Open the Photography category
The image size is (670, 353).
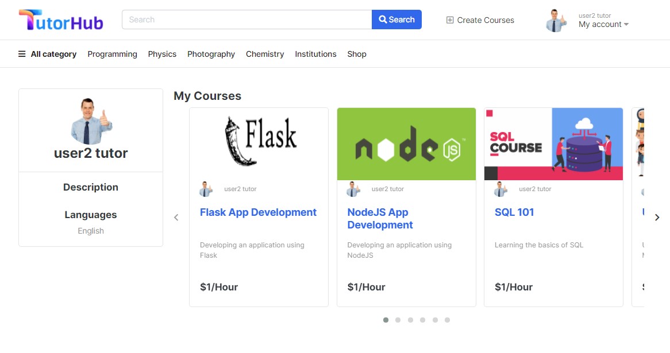[211, 54]
